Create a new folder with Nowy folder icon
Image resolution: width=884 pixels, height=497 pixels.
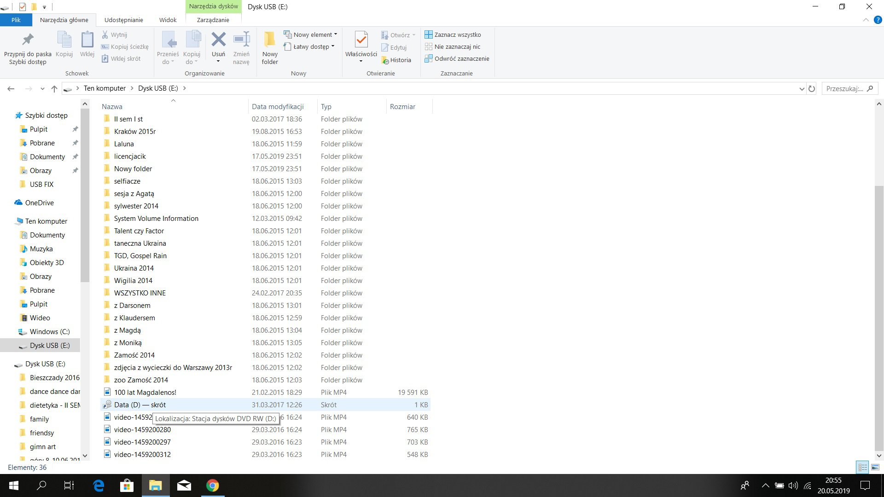(270, 40)
